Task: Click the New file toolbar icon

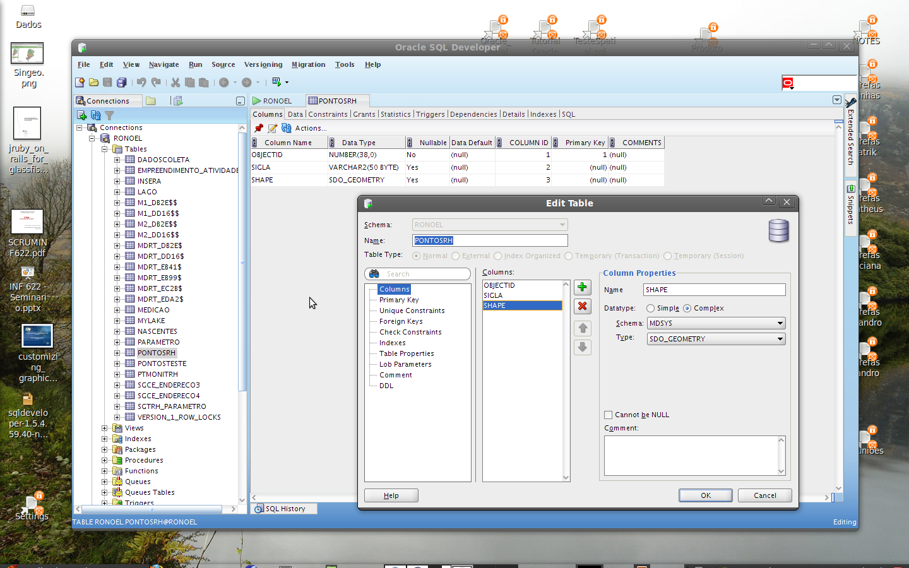Action: [80, 82]
